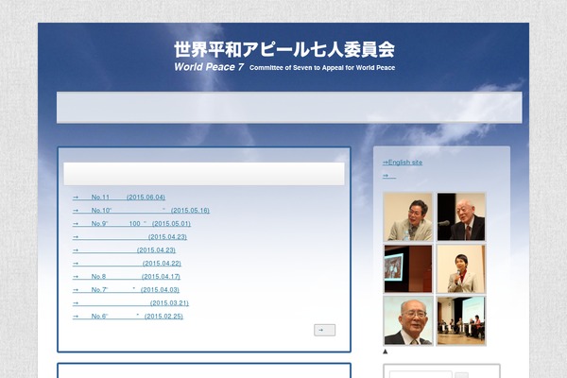Viewport: 567px width, 378px height.
Task: Open photo of dark hall with projection screen
Action: (x=408, y=268)
